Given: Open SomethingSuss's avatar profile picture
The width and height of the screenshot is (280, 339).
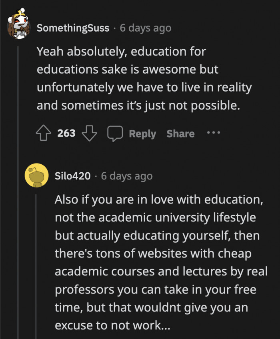Looking at the screenshot, I should tap(17, 27).
